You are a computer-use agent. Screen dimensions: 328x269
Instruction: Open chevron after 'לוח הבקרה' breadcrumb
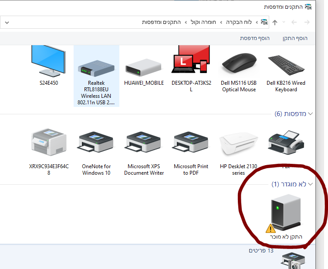point(221,22)
